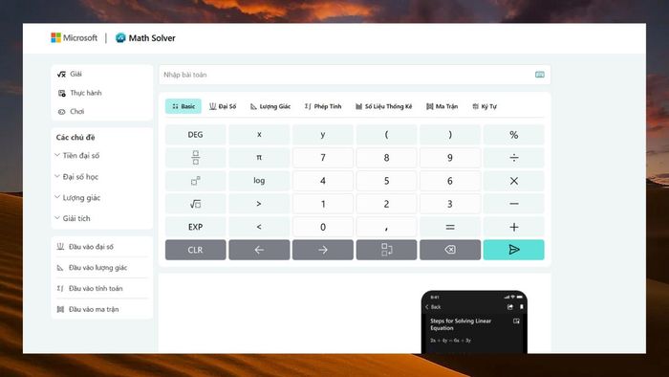Click the equals sign key
The height and width of the screenshot is (377, 669).
click(450, 227)
